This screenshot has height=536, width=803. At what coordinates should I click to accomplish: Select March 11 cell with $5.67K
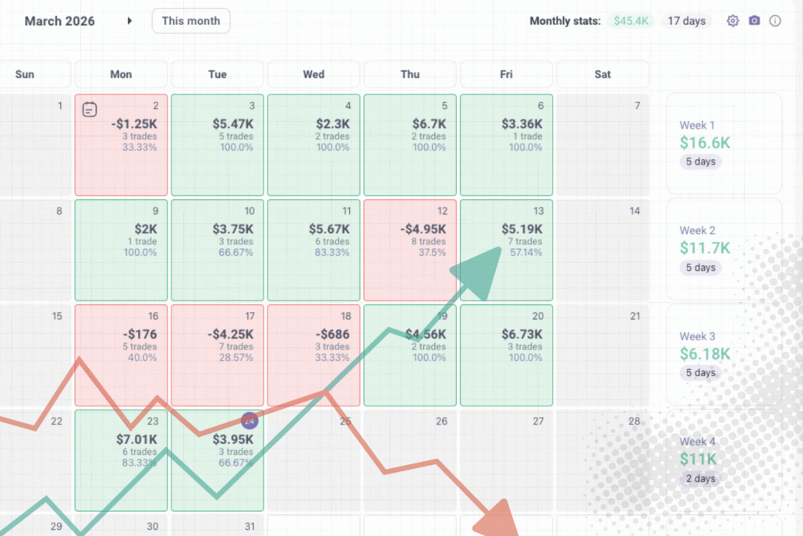pos(313,250)
